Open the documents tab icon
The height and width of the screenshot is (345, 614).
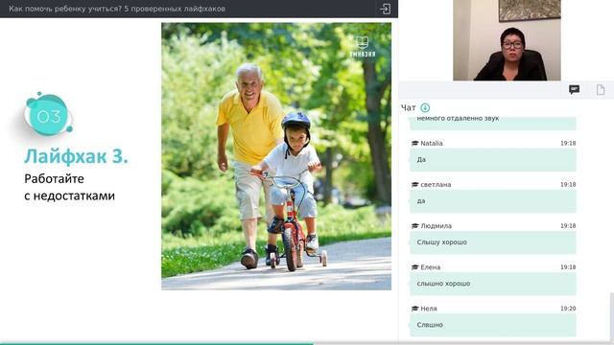pyautogui.click(x=601, y=89)
